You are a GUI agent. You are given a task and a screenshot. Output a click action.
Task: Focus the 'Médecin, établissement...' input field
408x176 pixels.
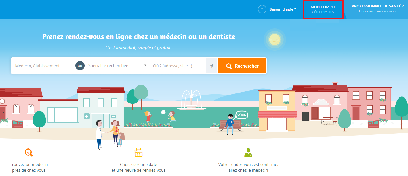43,66
